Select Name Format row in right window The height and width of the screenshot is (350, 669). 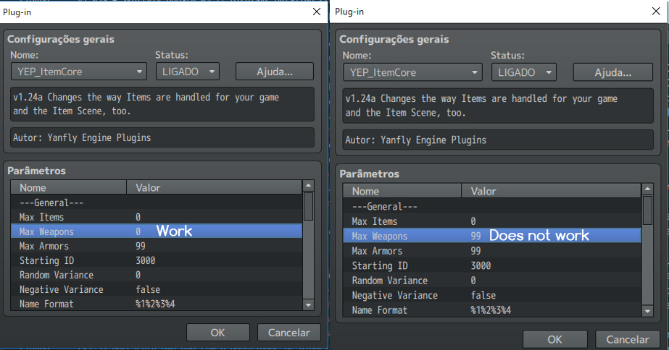coord(492,310)
